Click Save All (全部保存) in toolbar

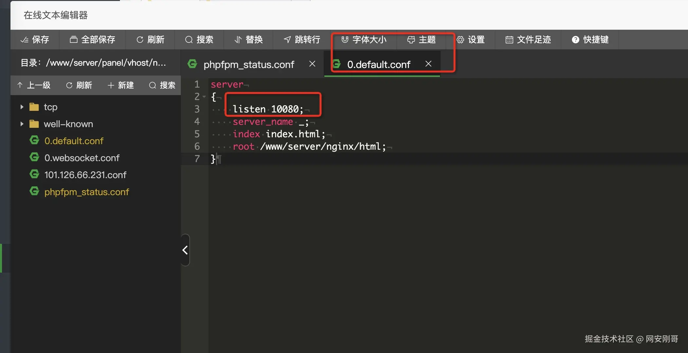(92, 40)
